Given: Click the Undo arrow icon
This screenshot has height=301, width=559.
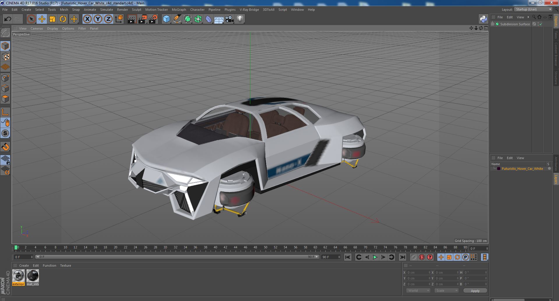Looking at the screenshot, I should [8, 19].
